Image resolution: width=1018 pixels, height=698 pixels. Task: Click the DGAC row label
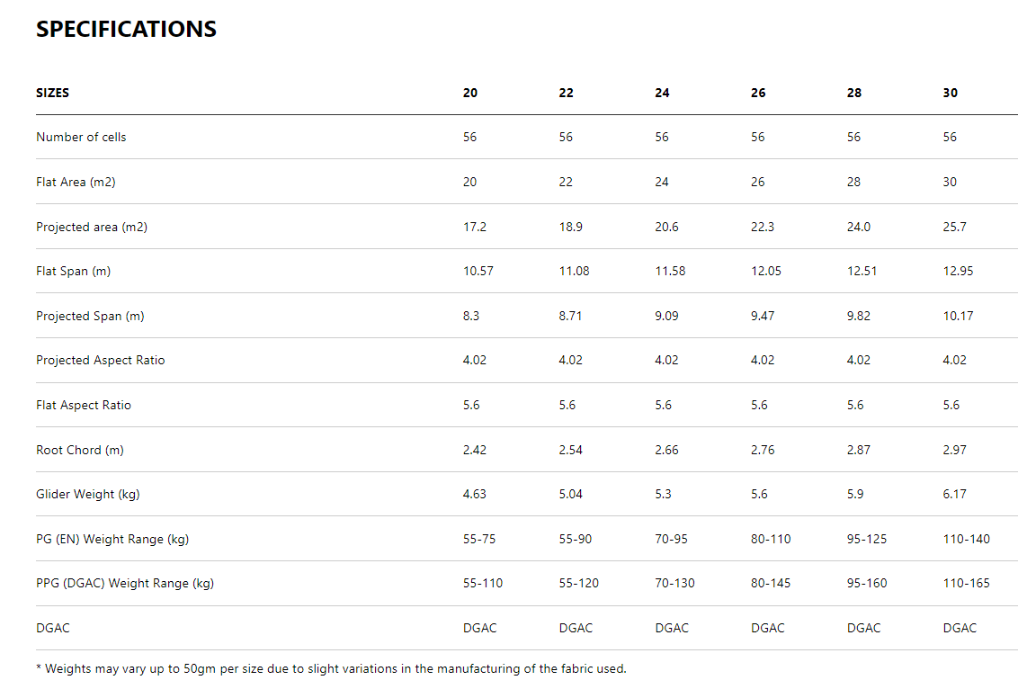[x=52, y=628]
